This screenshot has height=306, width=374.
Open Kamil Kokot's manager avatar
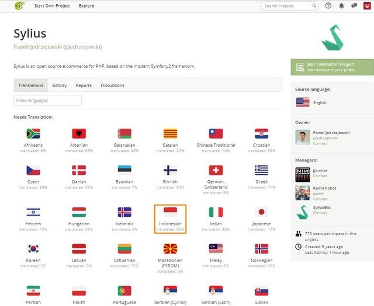coord(303,192)
